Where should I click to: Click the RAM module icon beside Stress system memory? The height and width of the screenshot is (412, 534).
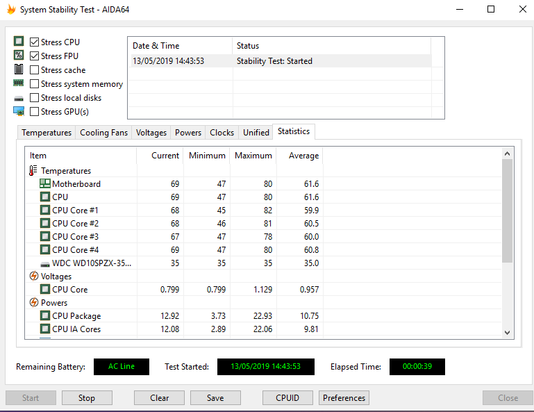(x=19, y=83)
